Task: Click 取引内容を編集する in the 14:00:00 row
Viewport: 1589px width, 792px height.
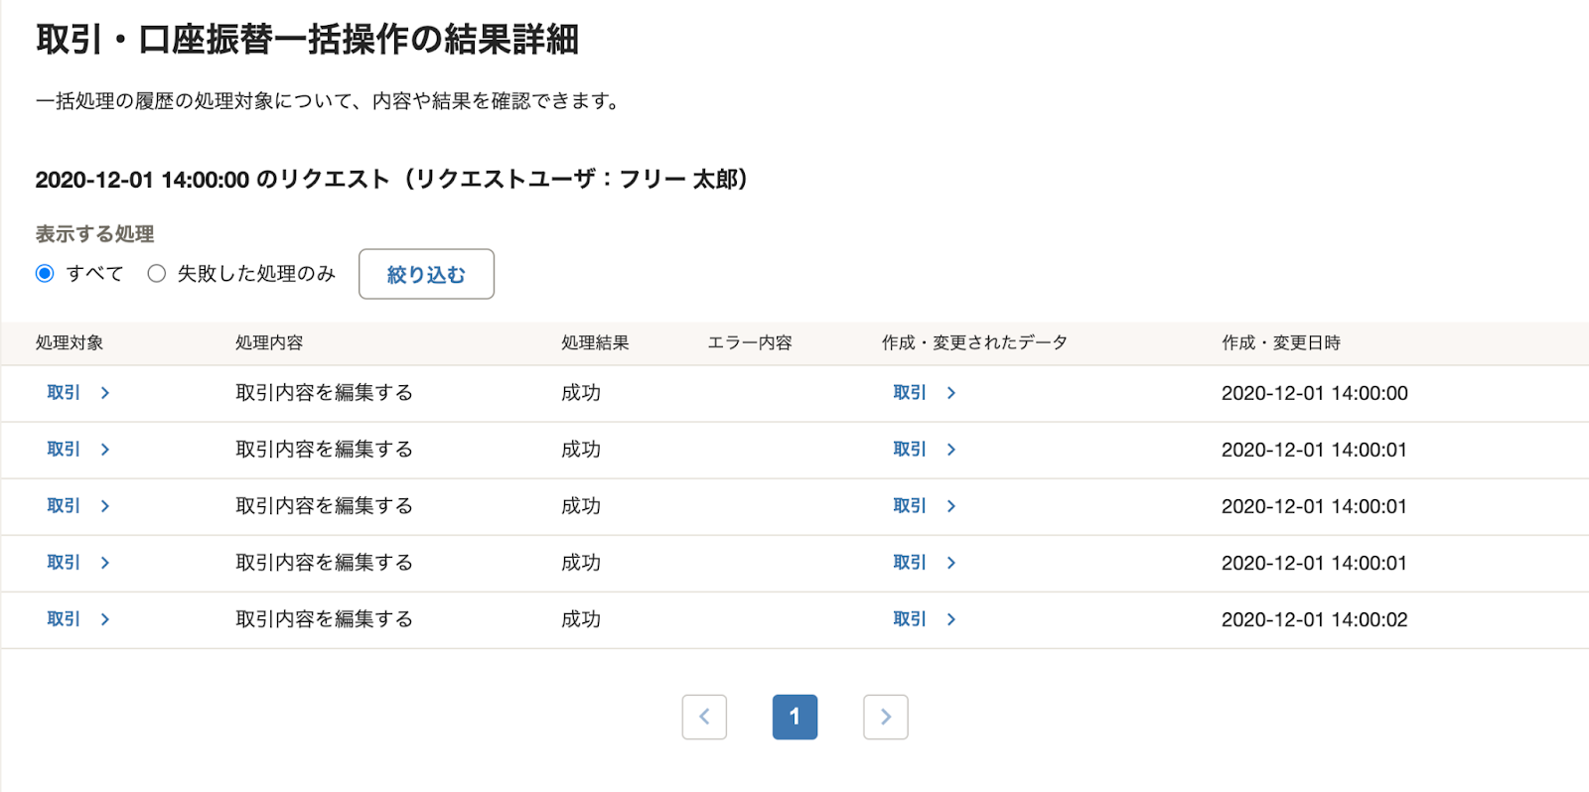Action: click(x=324, y=393)
